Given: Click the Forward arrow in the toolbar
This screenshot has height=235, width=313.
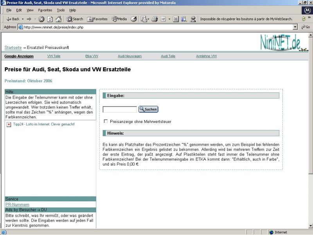Looking at the screenshot, I should [x=29, y=19].
